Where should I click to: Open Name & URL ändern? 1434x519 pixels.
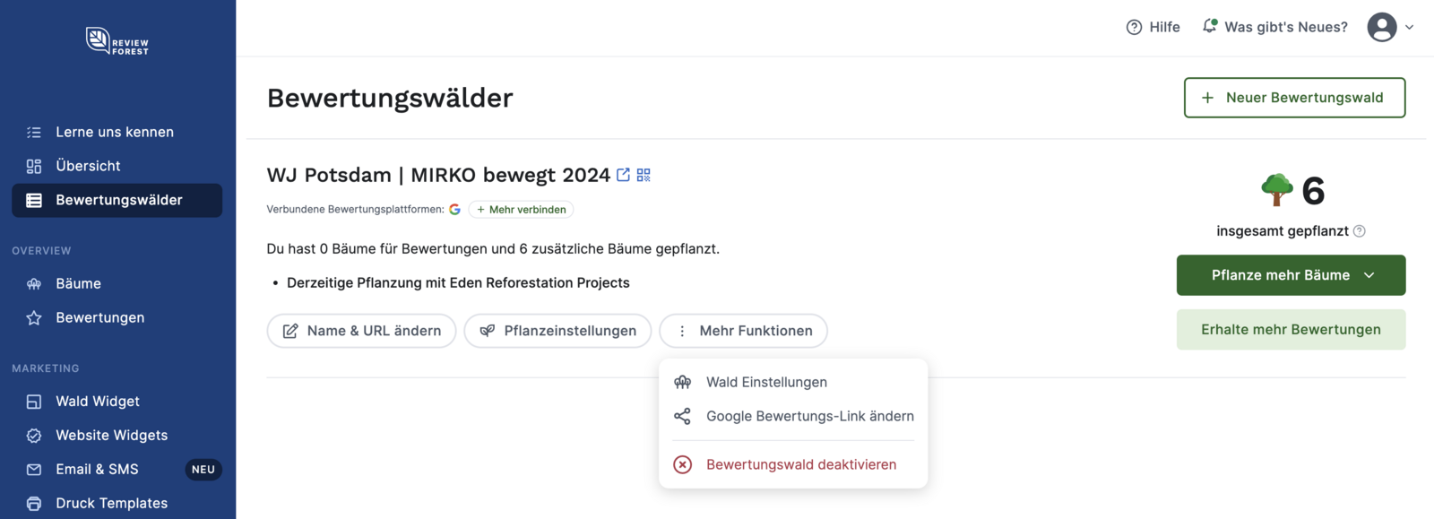click(x=361, y=331)
